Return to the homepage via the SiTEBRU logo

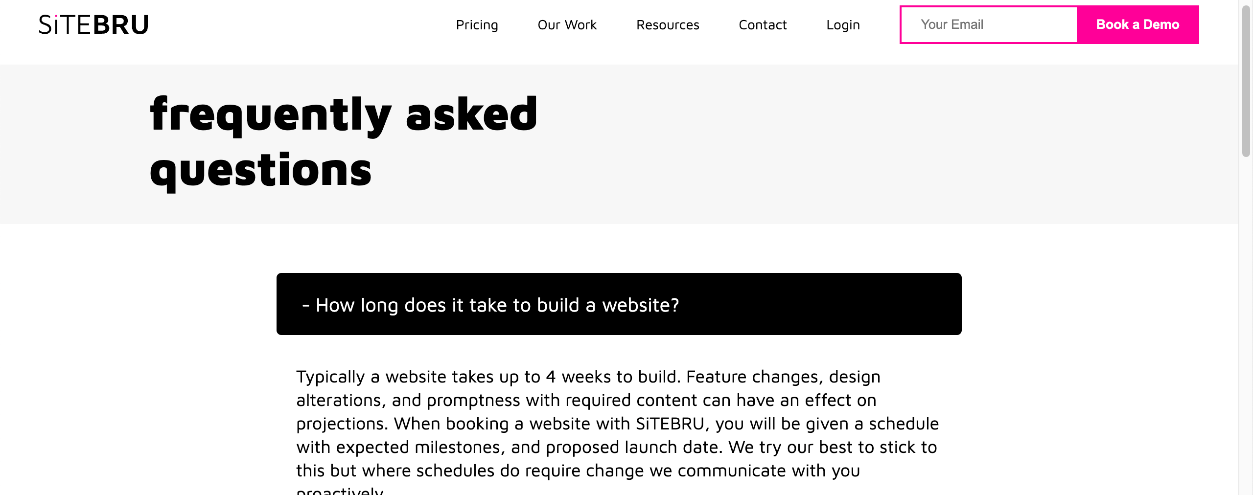[x=93, y=24]
